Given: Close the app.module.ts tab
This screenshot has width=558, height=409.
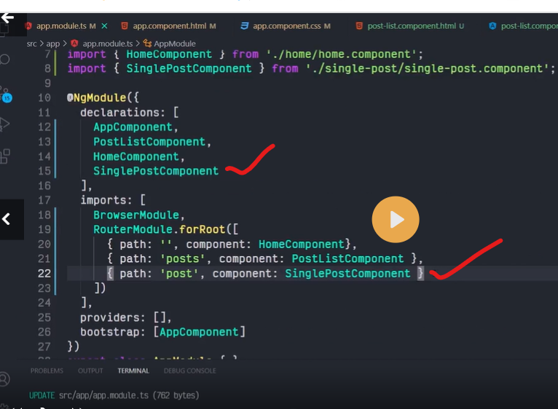Looking at the screenshot, I should coord(104,26).
